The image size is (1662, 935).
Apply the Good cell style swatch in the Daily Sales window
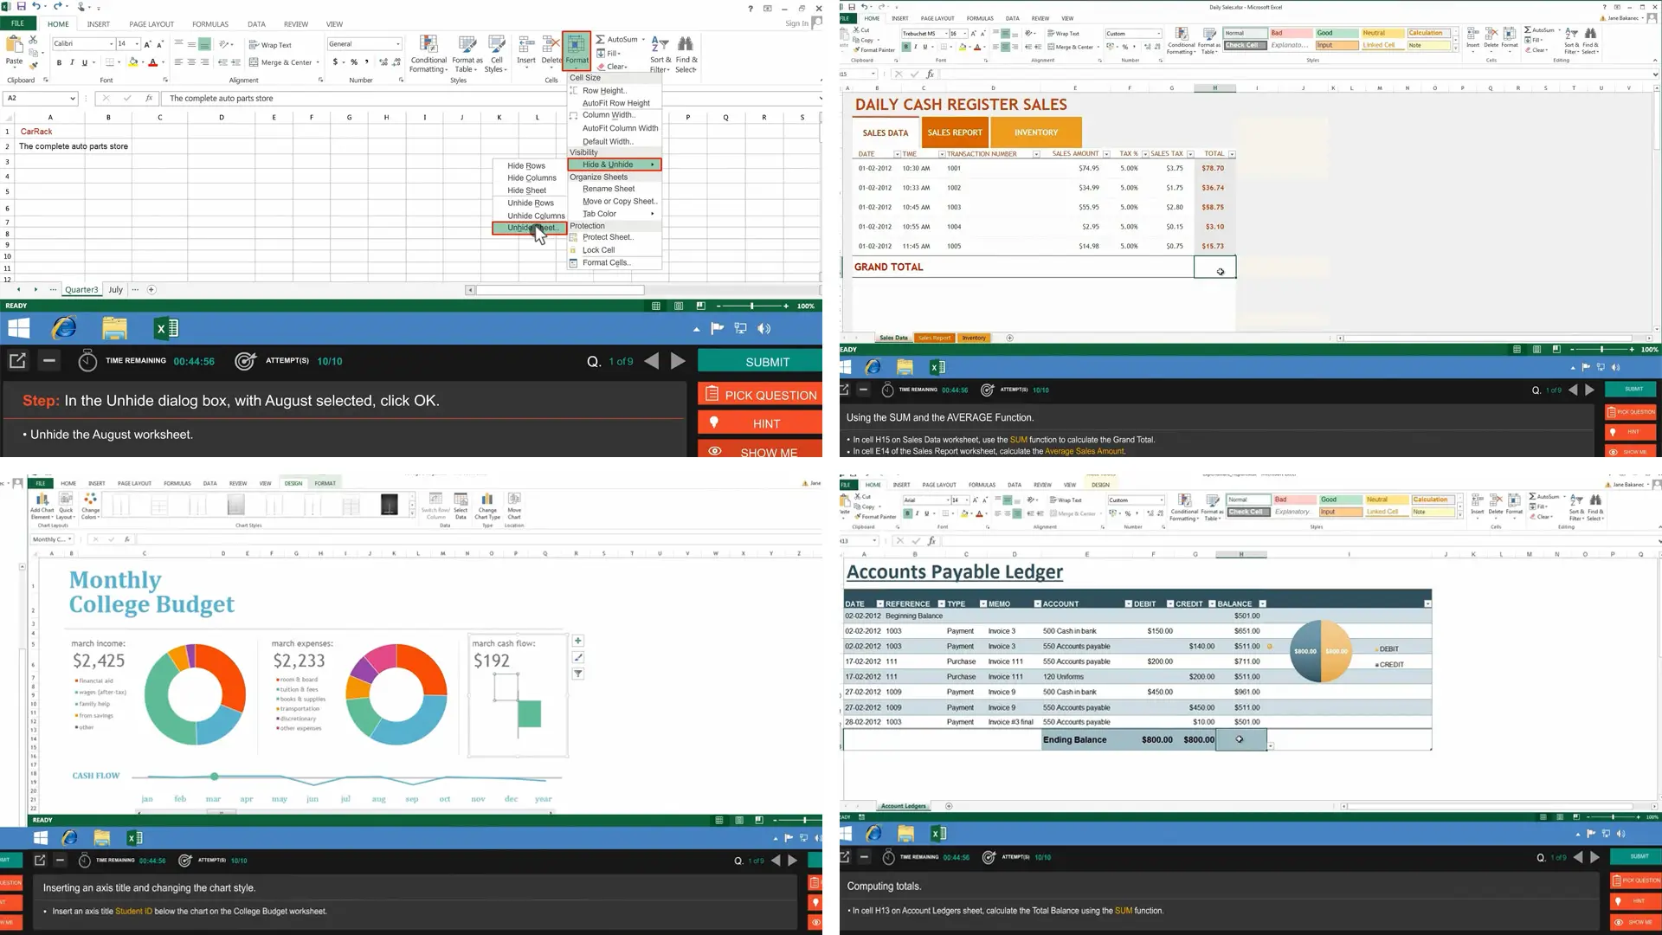(1337, 33)
